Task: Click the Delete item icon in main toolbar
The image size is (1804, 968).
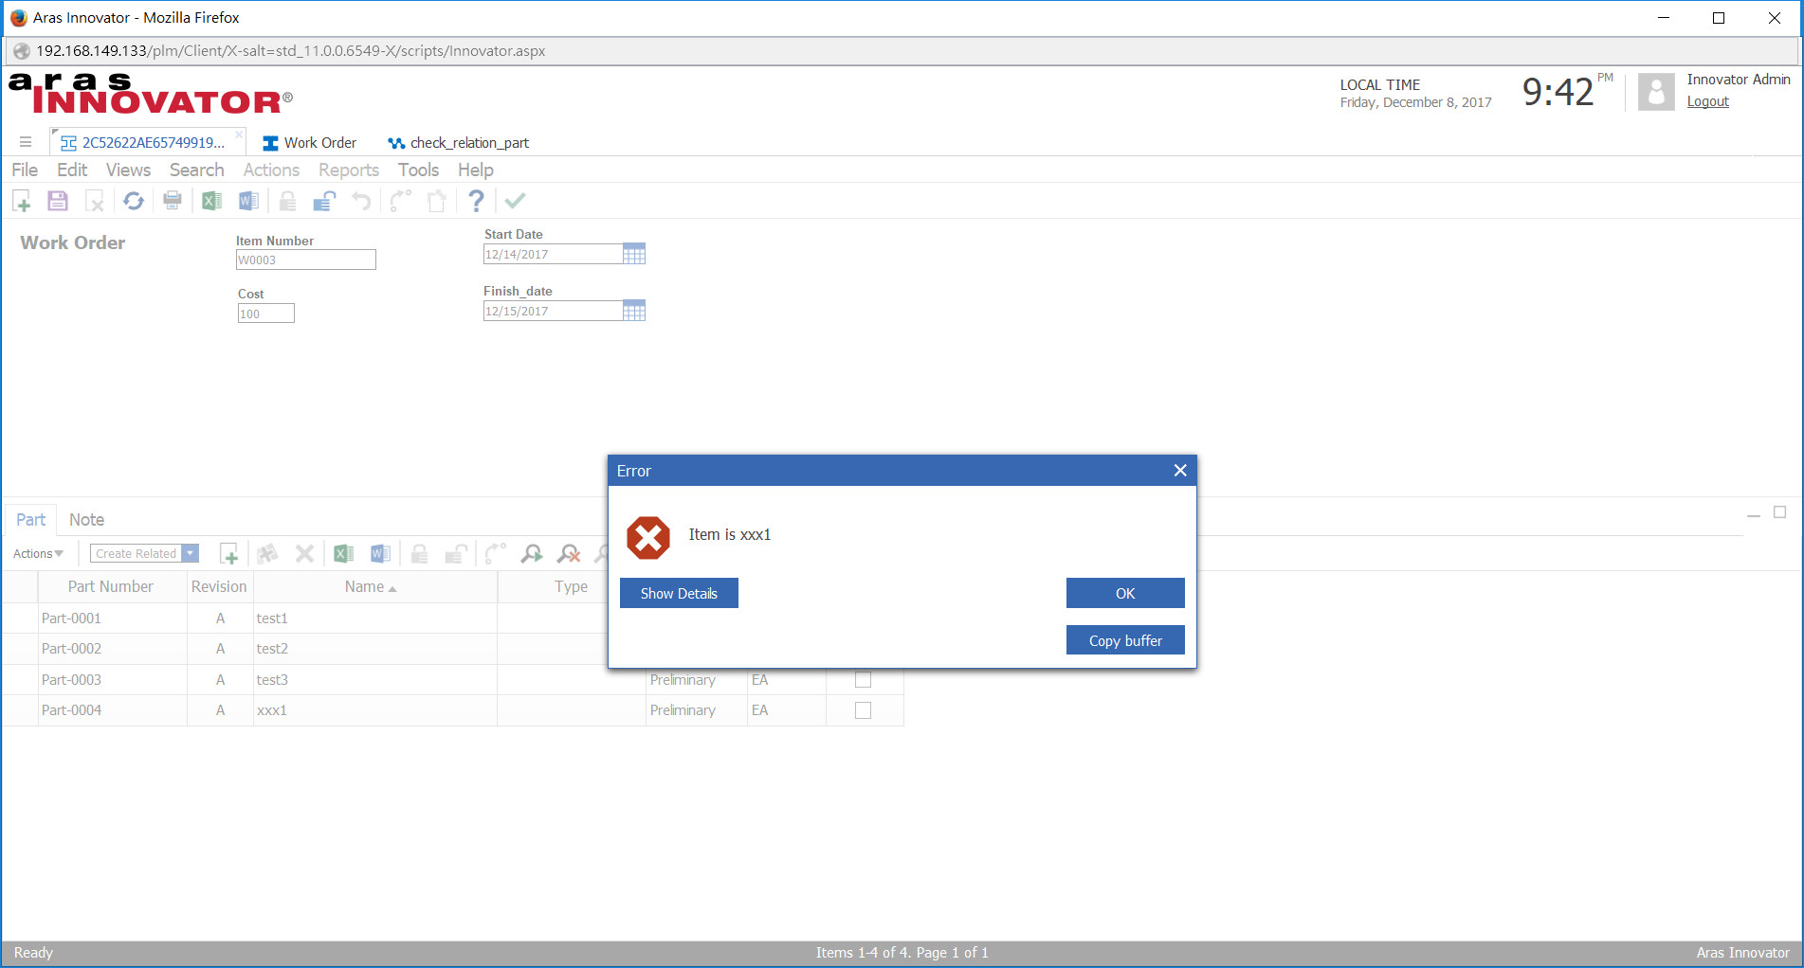Action: (95, 201)
